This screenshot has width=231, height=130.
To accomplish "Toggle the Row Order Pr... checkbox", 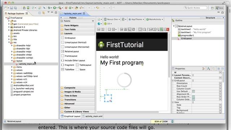I will [193, 97].
